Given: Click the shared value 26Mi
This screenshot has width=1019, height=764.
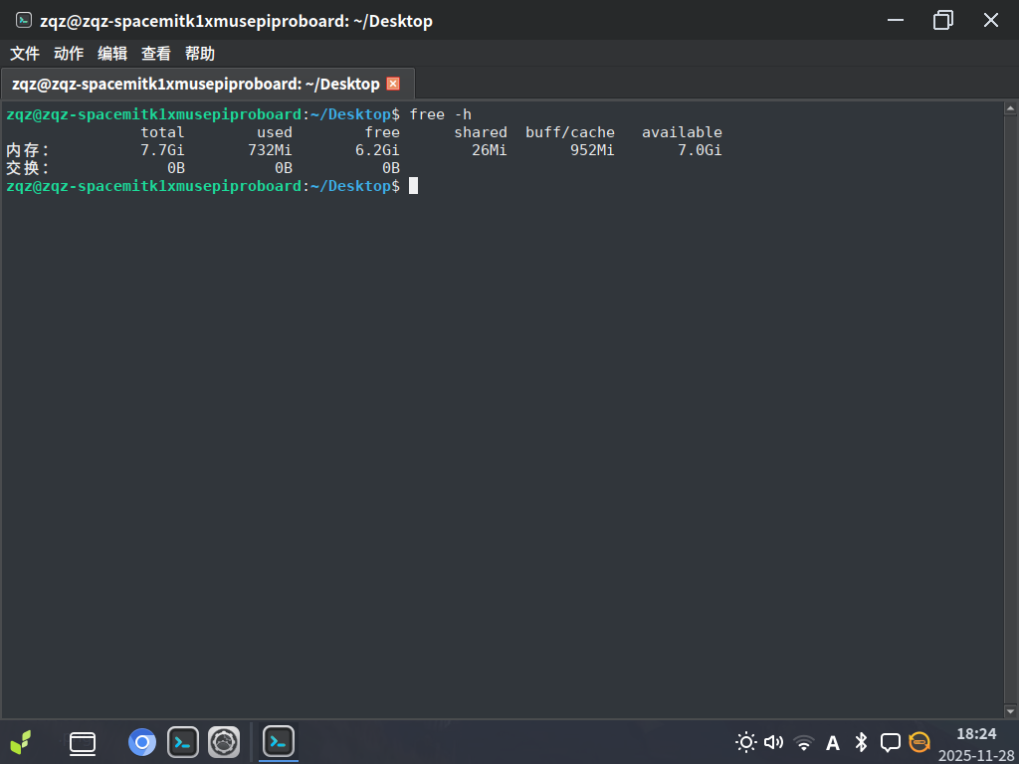Looking at the screenshot, I should 490,150.
